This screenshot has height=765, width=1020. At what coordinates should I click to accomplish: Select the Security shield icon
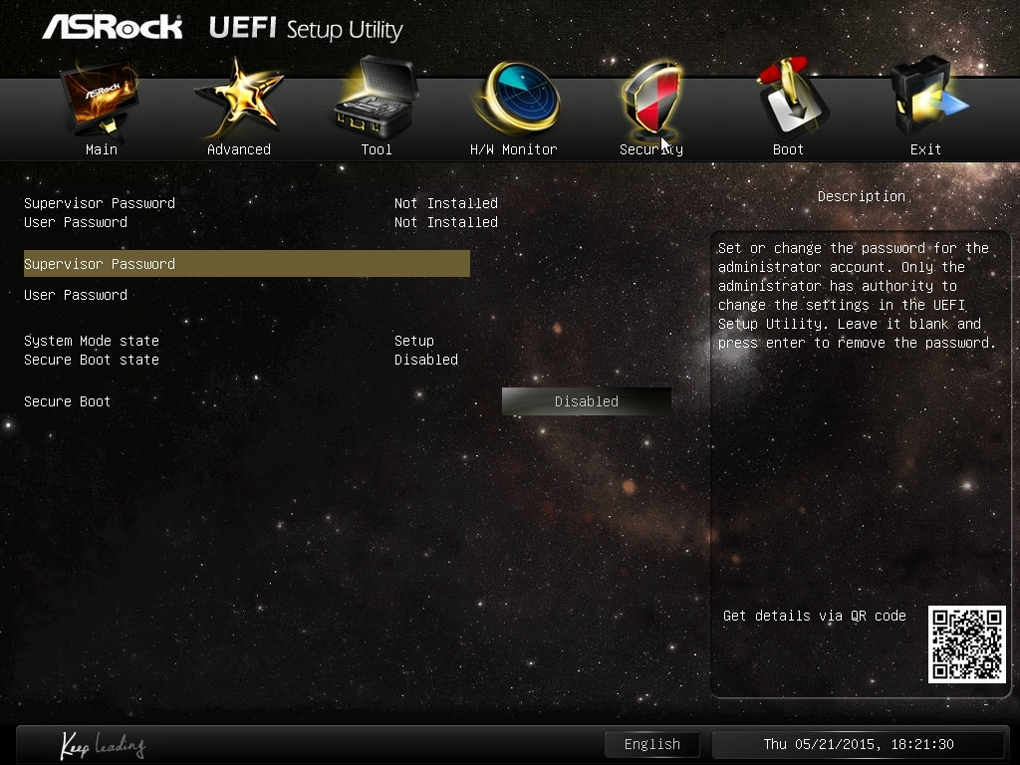651,99
